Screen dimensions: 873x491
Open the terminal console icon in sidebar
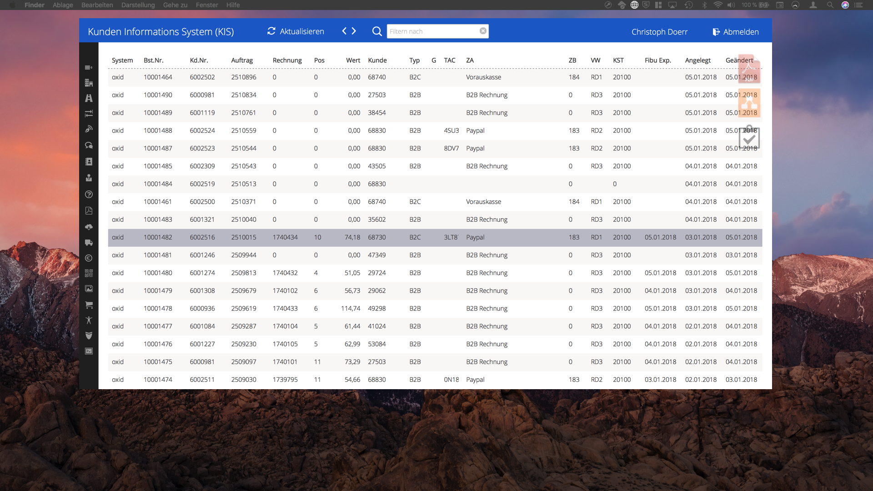(x=89, y=351)
